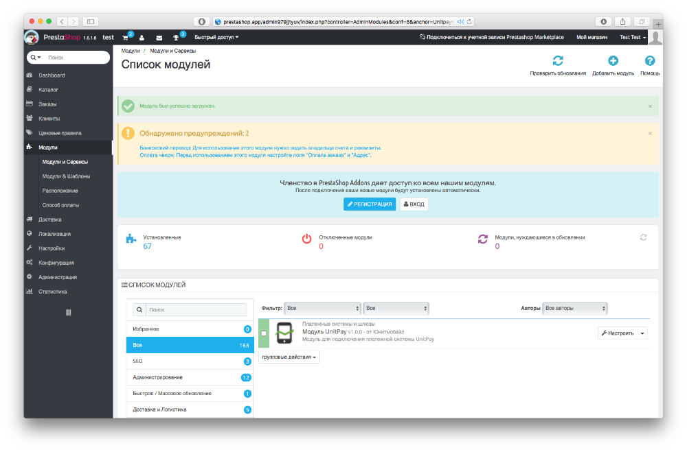
Task: Open the trophy notifications icon
Action: click(x=177, y=37)
